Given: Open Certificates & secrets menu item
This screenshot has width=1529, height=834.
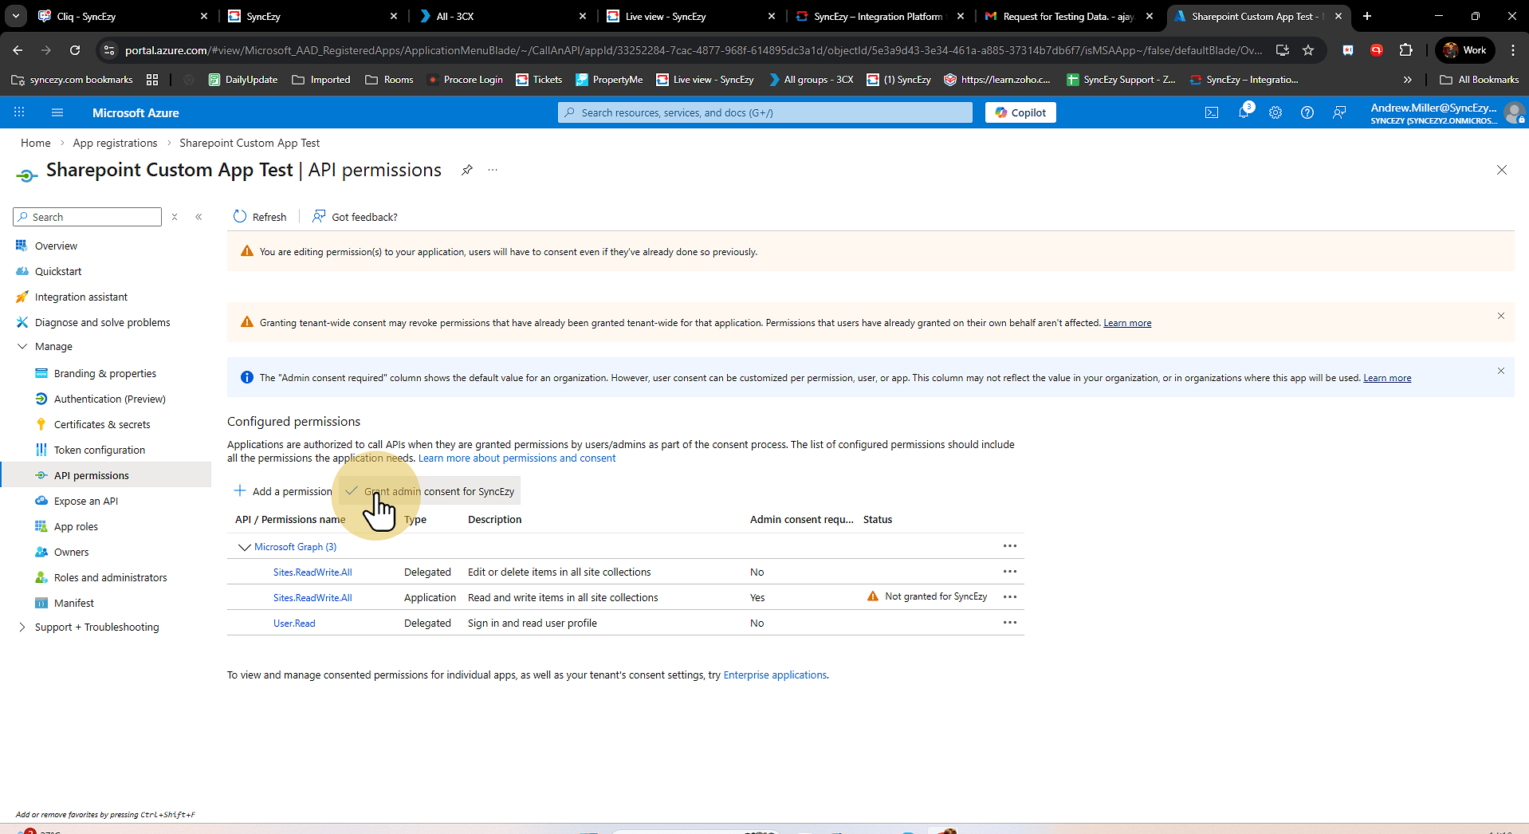Looking at the screenshot, I should click(102, 424).
